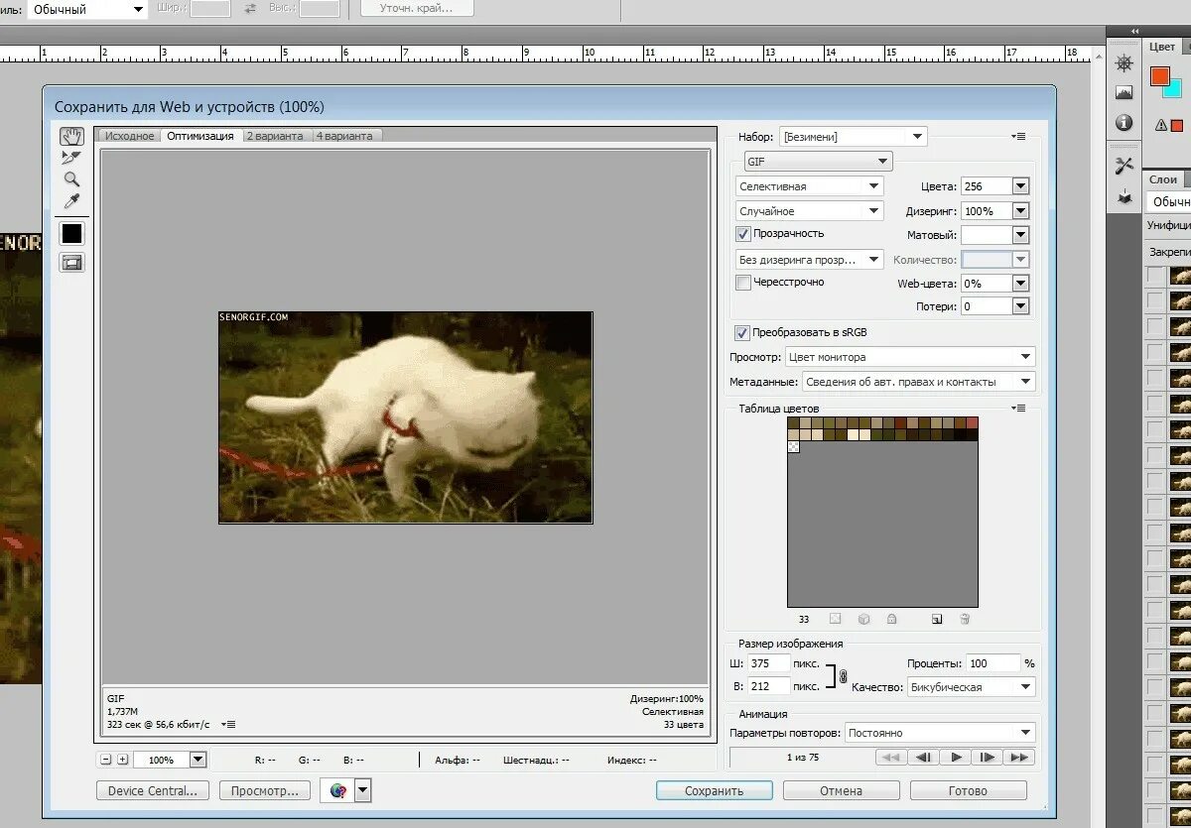
Task: Play the animation with the play button
Action: click(955, 757)
